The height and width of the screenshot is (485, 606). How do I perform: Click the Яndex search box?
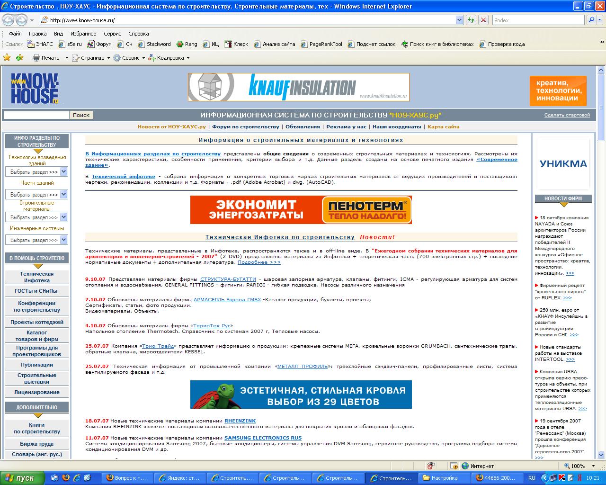click(x=538, y=20)
